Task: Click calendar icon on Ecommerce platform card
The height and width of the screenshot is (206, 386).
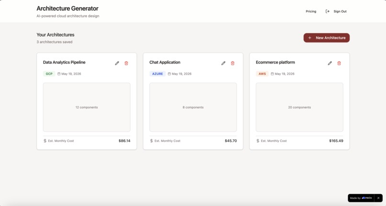Action: (272, 74)
